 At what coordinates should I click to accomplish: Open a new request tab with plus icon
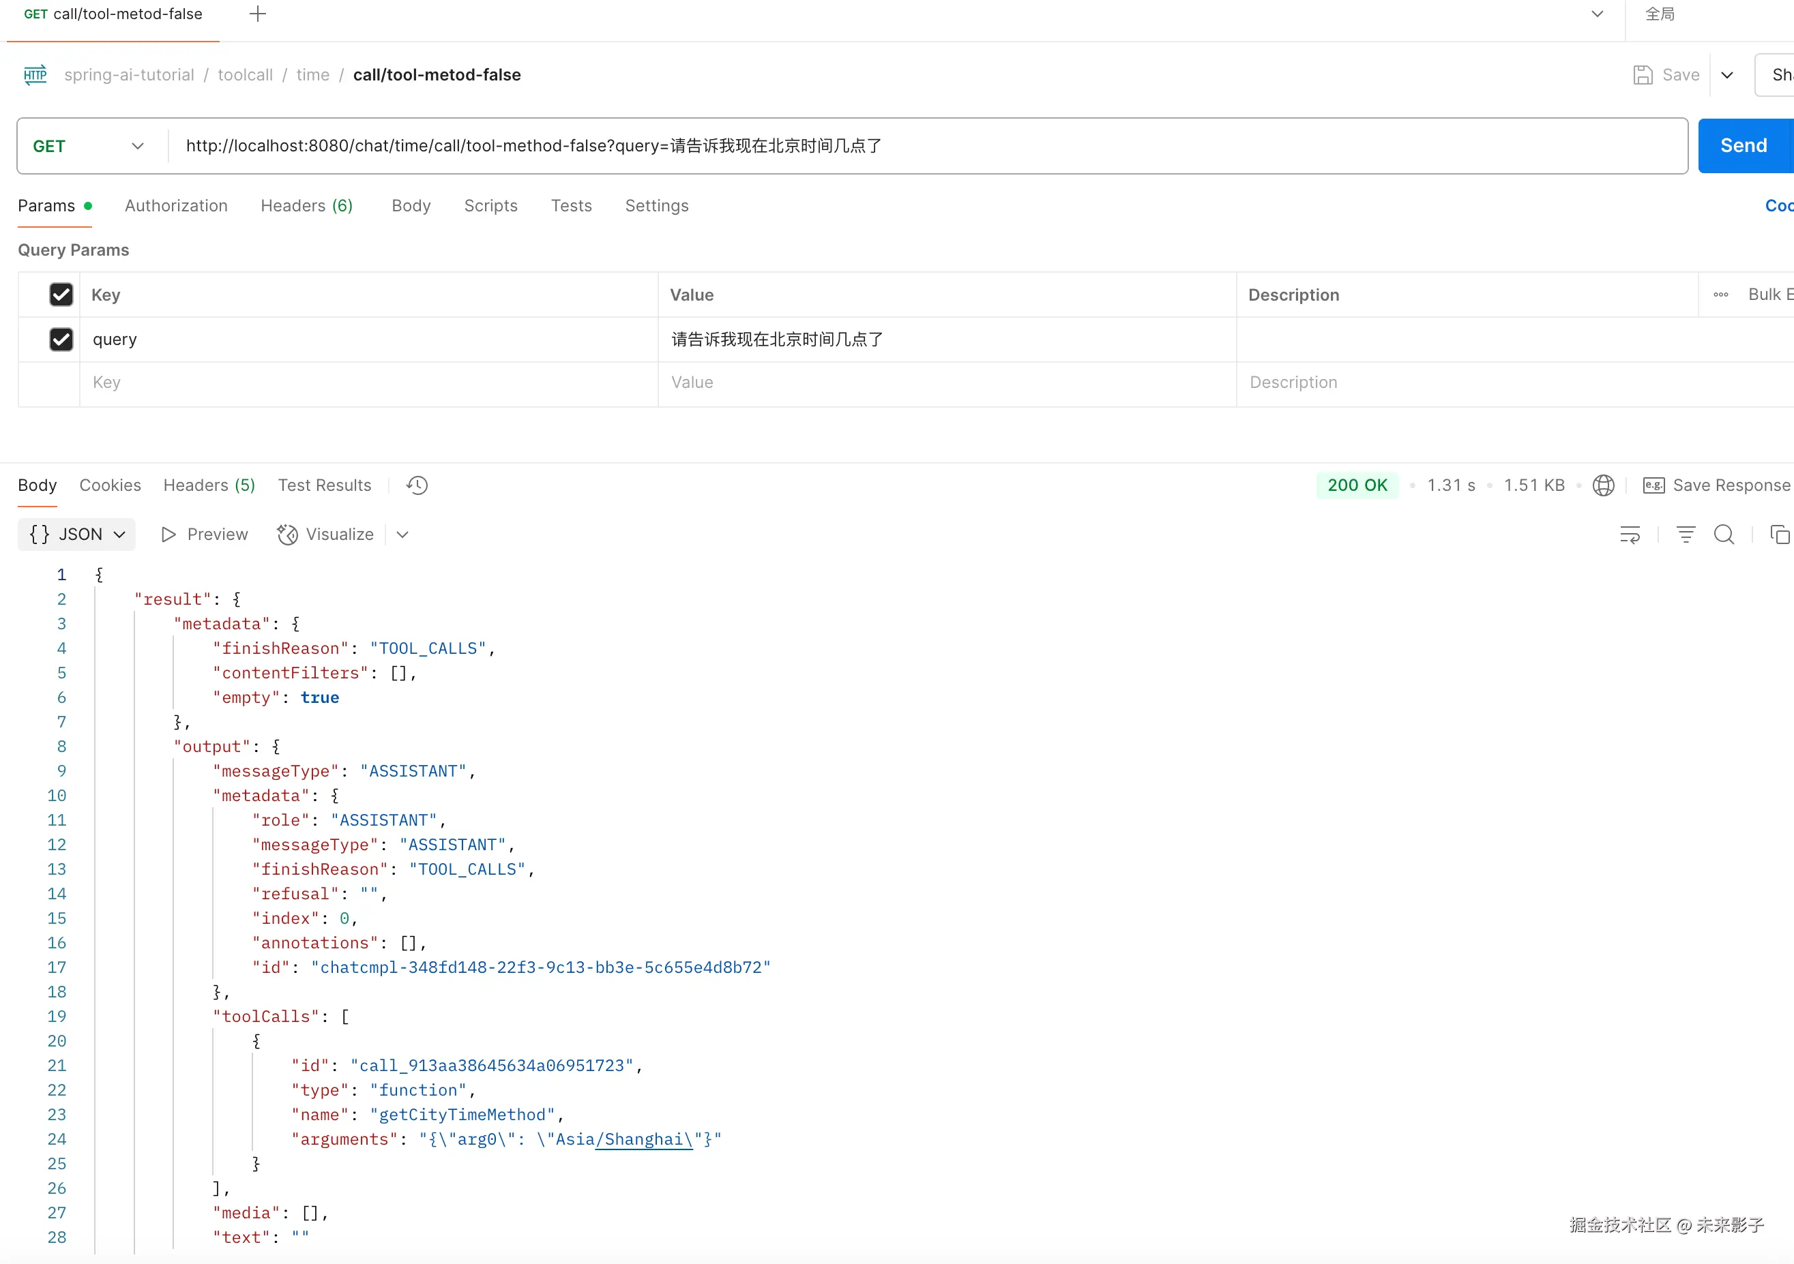point(258,14)
